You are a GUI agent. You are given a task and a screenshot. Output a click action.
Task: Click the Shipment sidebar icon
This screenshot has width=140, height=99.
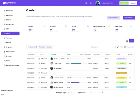[x=5, y=47]
